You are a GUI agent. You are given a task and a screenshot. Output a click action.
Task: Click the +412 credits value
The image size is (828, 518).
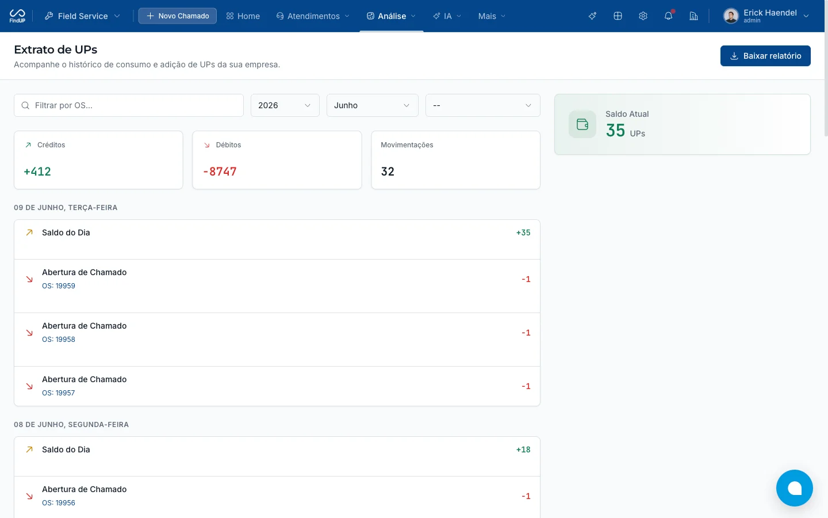point(37,172)
